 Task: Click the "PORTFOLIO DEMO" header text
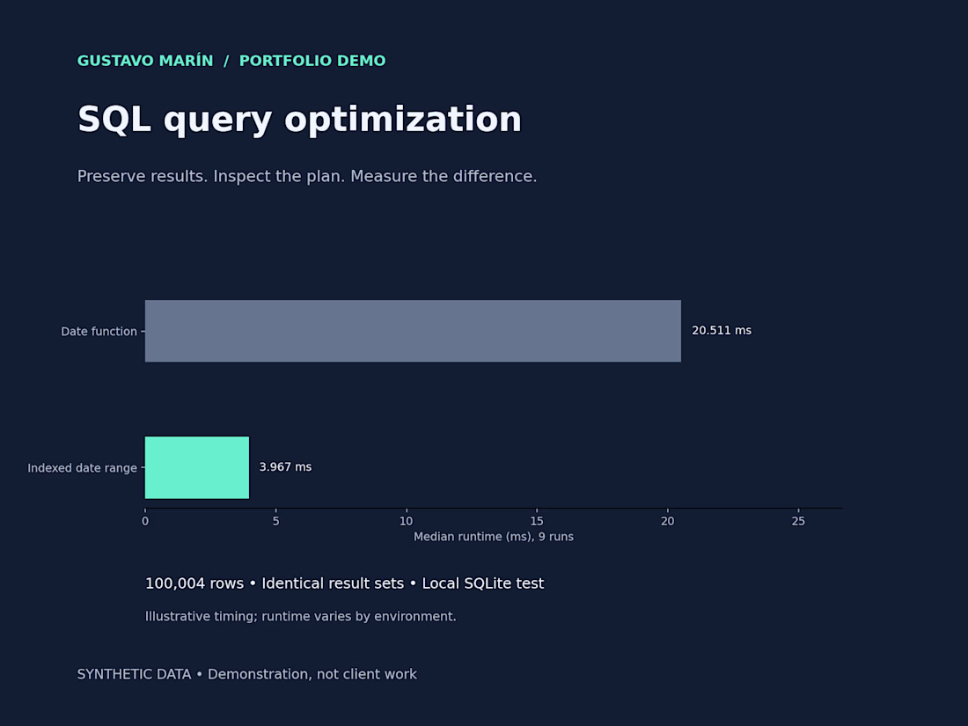pyautogui.click(x=312, y=61)
